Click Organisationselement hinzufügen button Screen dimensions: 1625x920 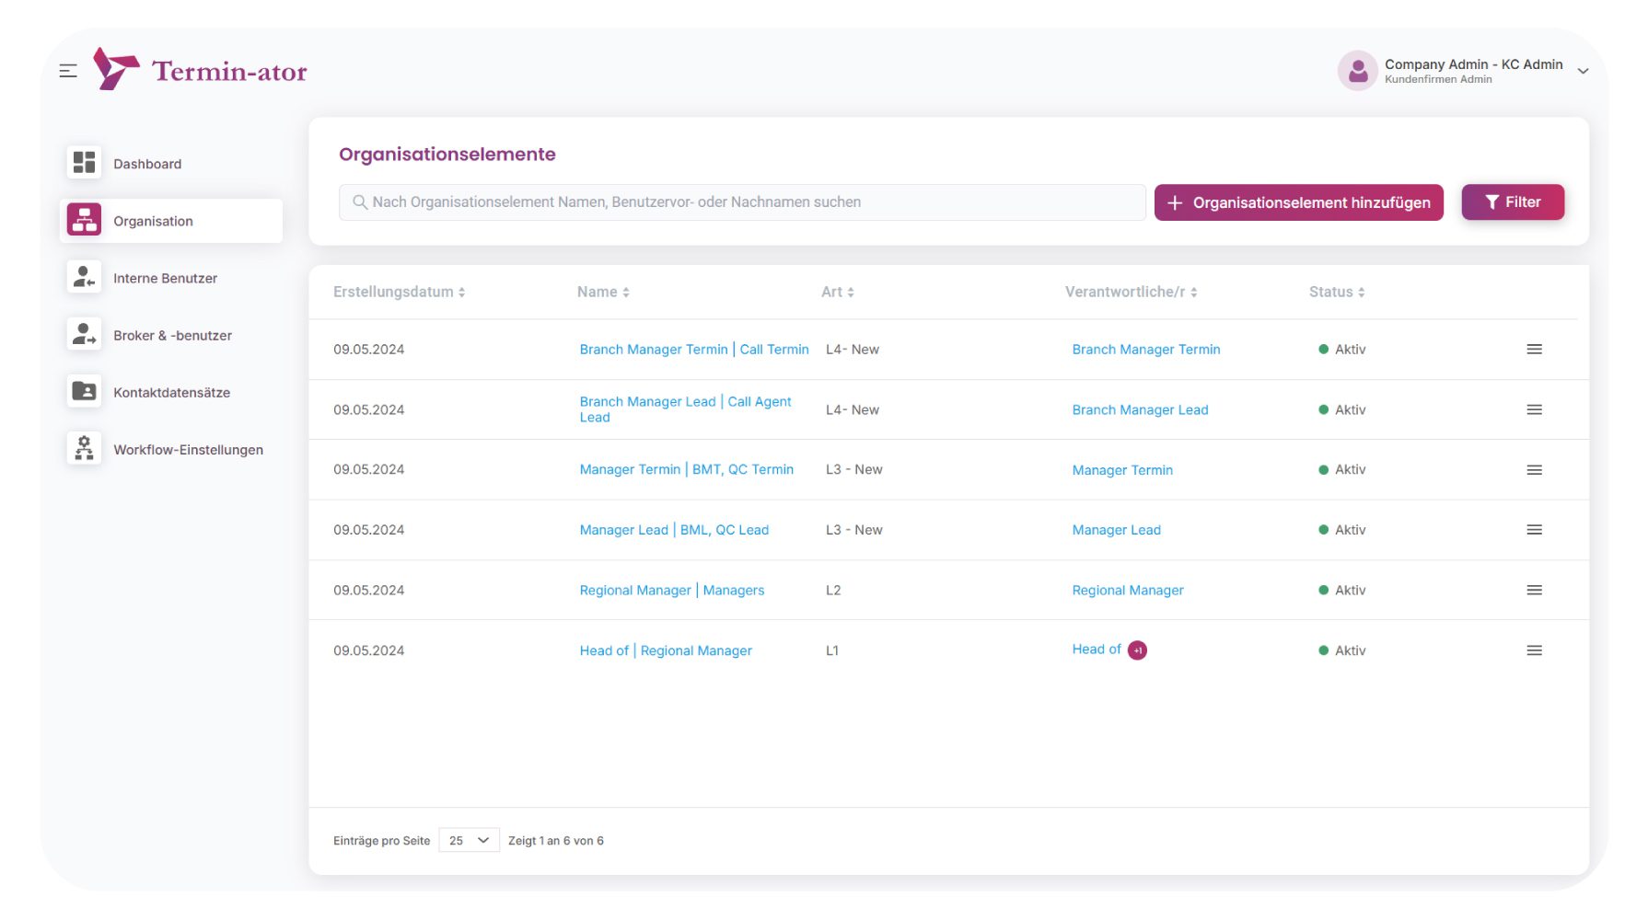[1298, 202]
